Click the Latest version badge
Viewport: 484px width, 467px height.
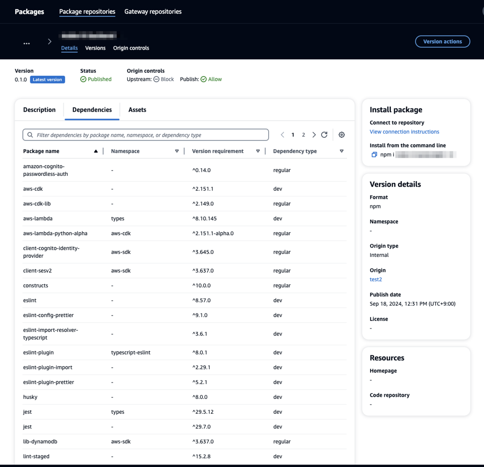[48, 79]
